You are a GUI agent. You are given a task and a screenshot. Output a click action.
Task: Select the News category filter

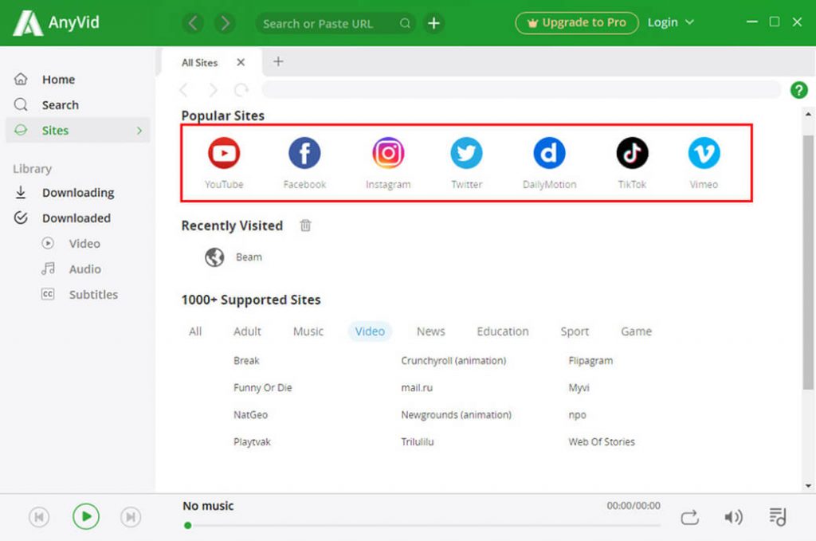[431, 331]
